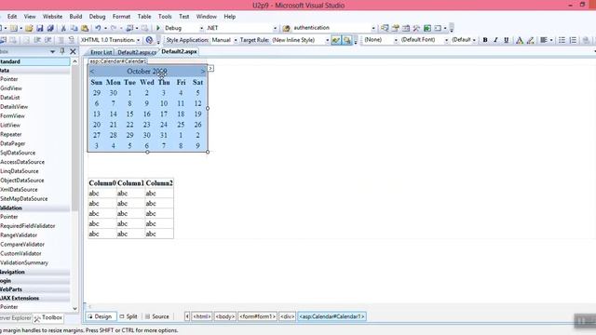Select GridView in the Toolbox
The image size is (596, 335).
click(11, 88)
